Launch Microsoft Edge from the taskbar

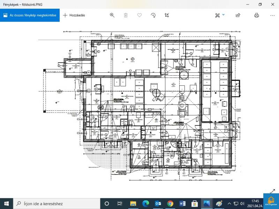(x=145, y=203)
